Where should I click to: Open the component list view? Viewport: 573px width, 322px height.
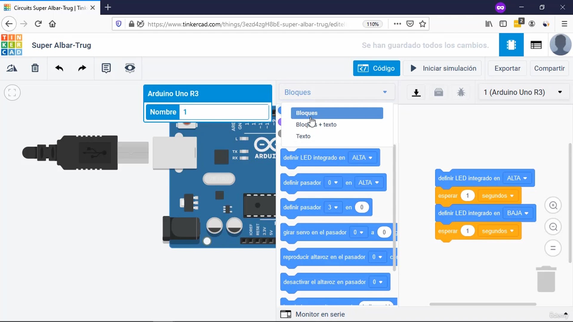536,45
